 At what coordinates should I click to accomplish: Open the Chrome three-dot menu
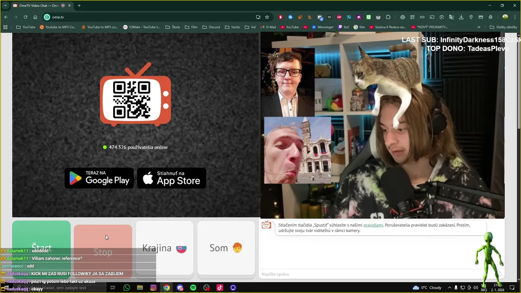[x=515, y=17]
